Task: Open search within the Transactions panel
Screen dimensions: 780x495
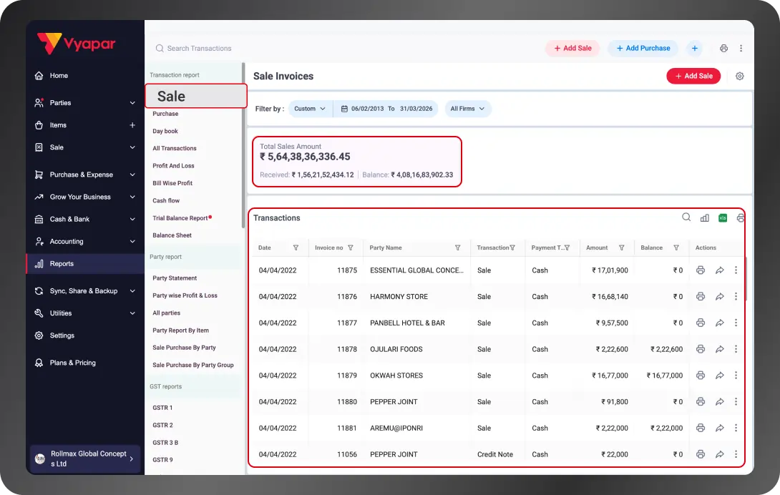Action: pyautogui.click(x=686, y=217)
